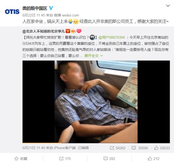Play the embedded train video thumbnail
This screenshot has height=163, width=174.
[x=96, y=102]
